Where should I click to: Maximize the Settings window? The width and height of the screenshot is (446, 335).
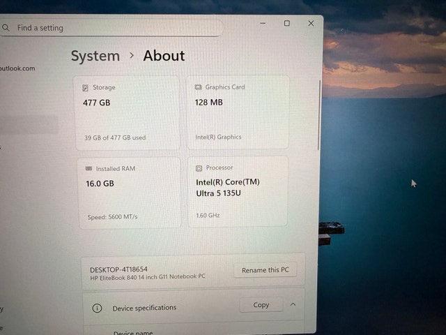point(287,23)
